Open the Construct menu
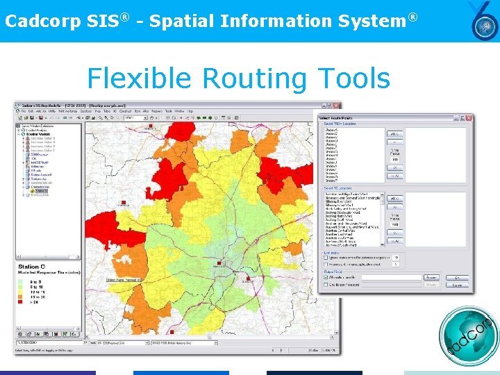The width and height of the screenshot is (500, 375). pos(125,111)
